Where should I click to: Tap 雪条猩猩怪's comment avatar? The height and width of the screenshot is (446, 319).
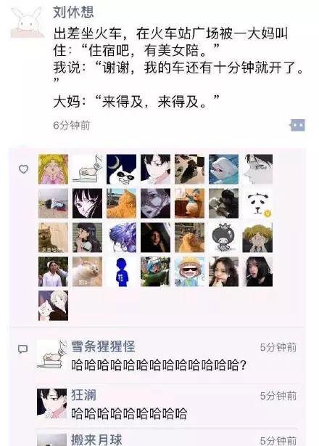coord(51,354)
